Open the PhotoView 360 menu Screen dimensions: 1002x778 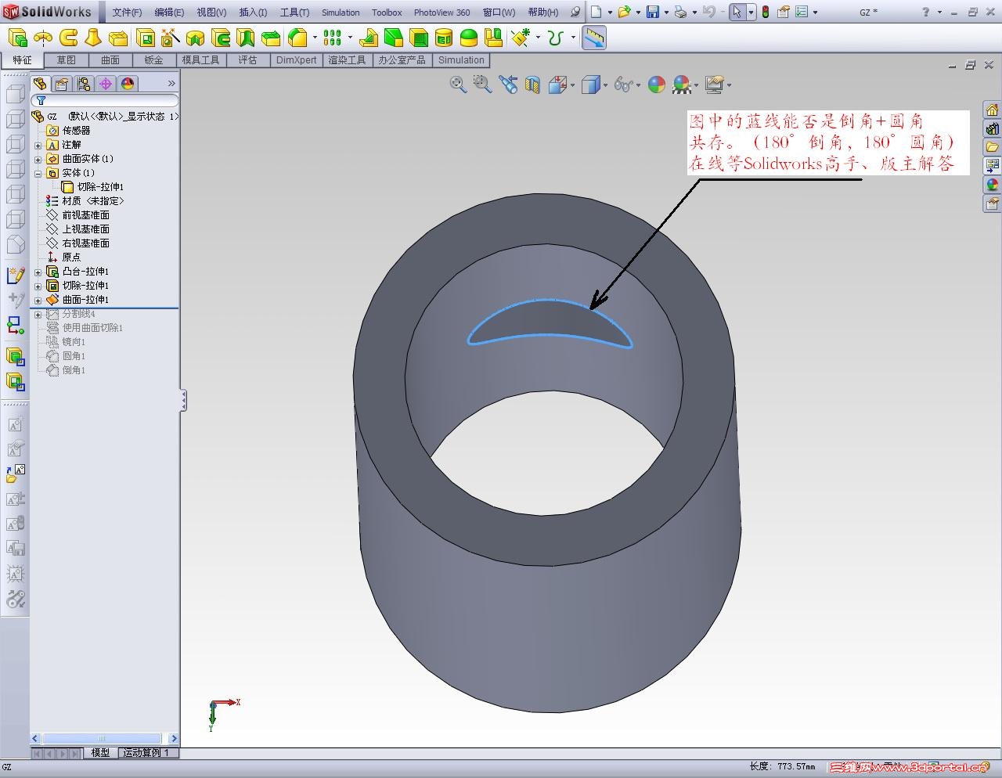(442, 13)
